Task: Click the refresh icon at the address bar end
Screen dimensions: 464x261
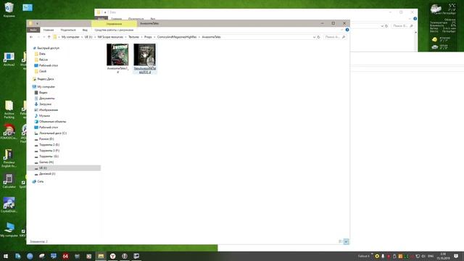Action: [x=319, y=37]
